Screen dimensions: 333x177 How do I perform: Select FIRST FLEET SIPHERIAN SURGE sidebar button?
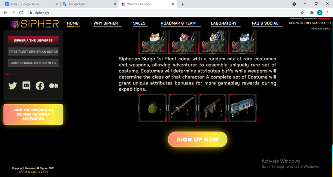coord(33,52)
